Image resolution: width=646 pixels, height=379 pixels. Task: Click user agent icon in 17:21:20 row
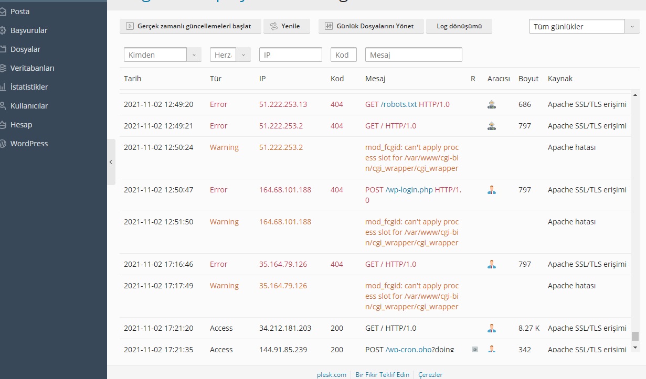coord(492,328)
